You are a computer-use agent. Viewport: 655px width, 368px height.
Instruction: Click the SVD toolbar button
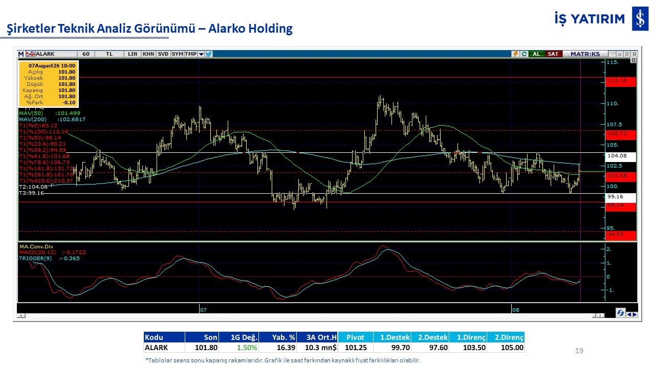tap(163, 54)
